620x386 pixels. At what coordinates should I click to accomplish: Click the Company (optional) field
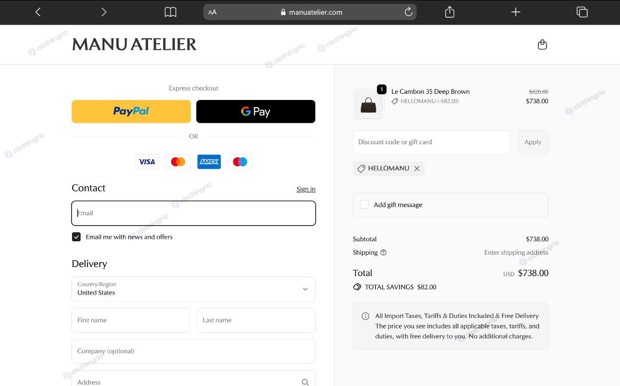click(x=194, y=351)
